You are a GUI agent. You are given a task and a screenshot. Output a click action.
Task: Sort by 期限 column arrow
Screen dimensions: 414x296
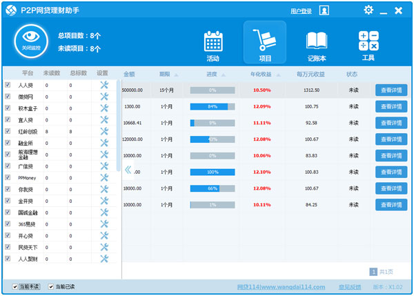pyautogui.click(x=176, y=75)
